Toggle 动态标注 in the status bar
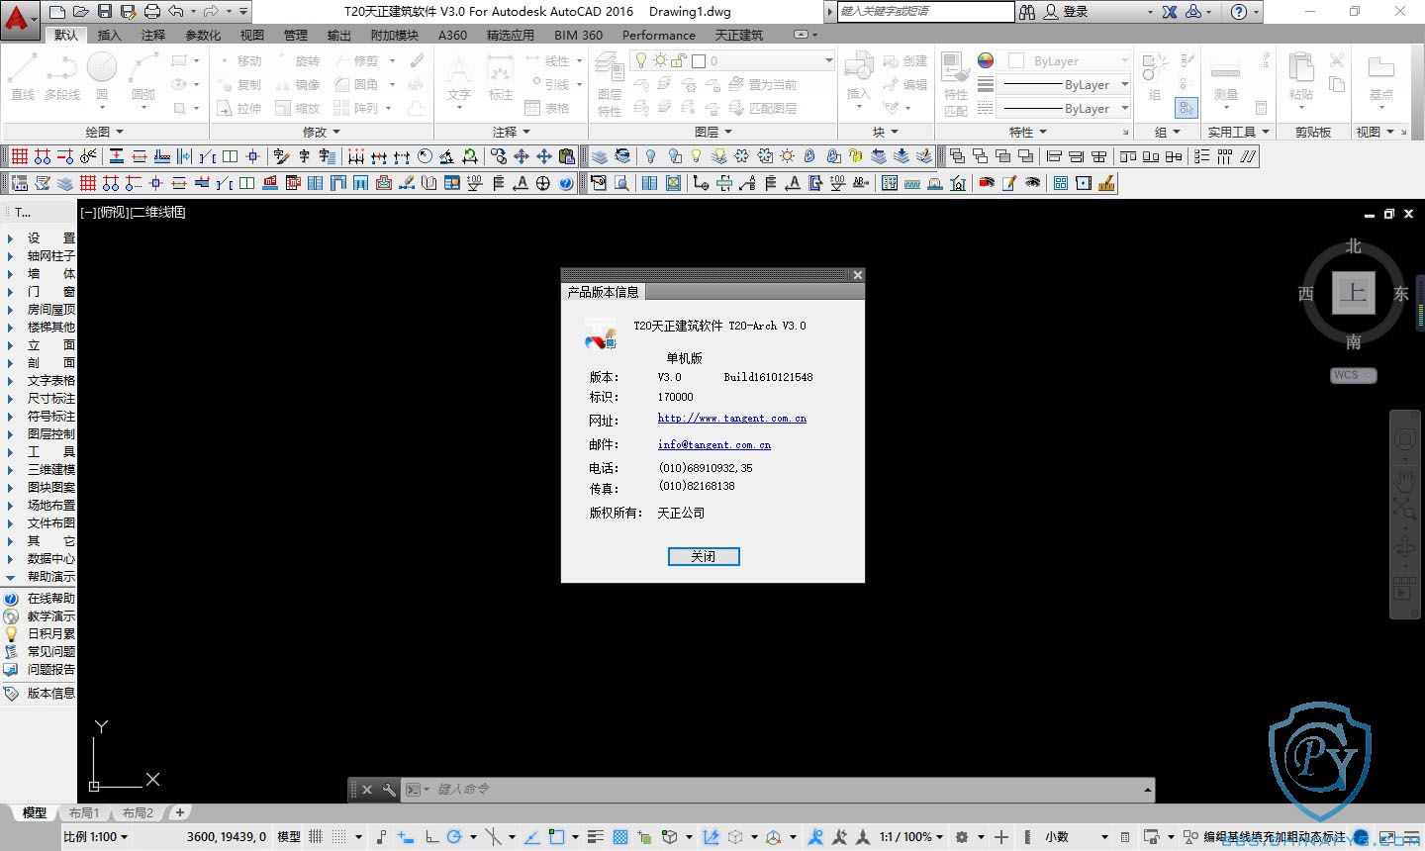This screenshot has width=1425, height=851. point(1322,837)
